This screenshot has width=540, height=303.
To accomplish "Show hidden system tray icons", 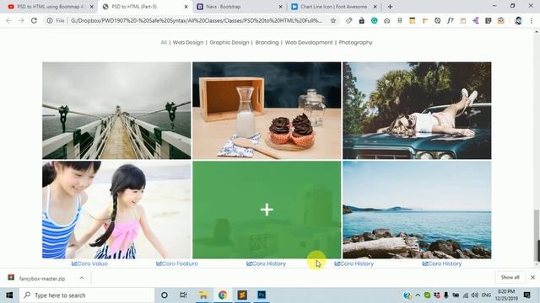I will point(418,295).
